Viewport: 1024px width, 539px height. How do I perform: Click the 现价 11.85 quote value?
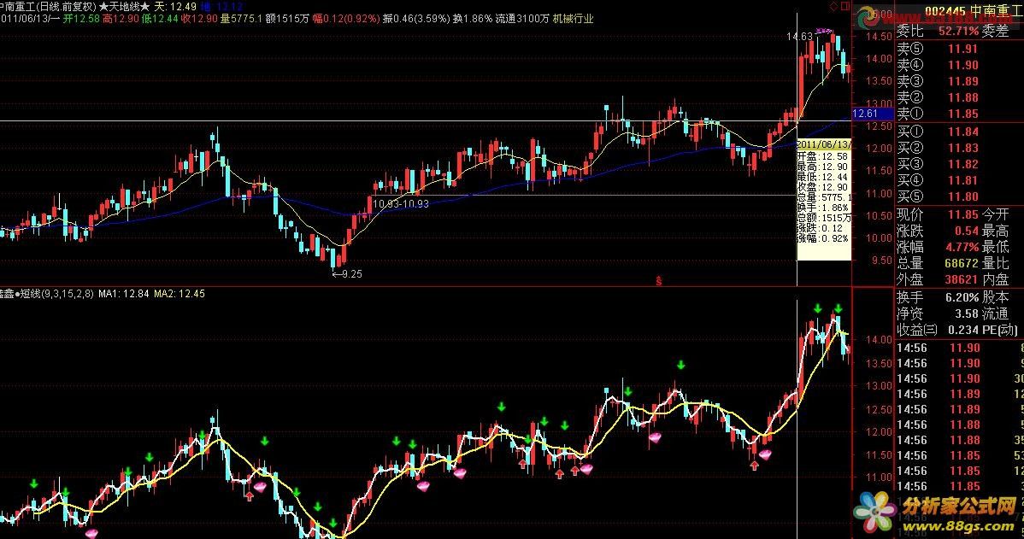click(x=963, y=214)
